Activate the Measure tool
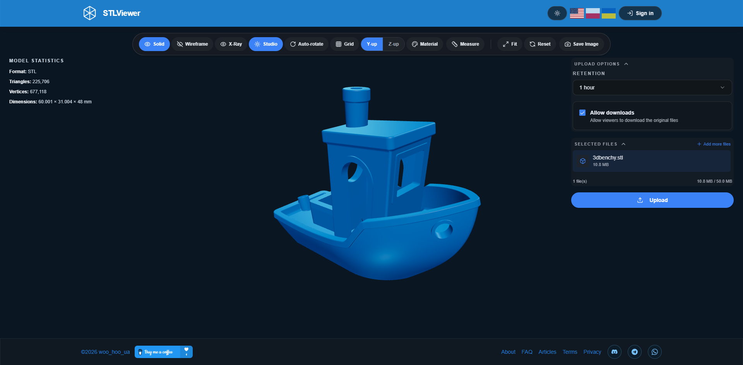 click(x=465, y=44)
